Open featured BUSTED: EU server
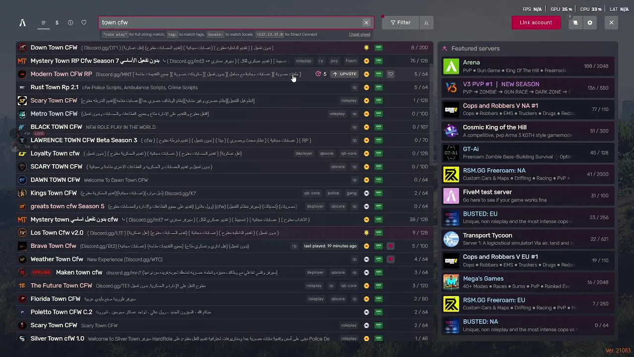The width and height of the screenshot is (634, 357). 528,217
